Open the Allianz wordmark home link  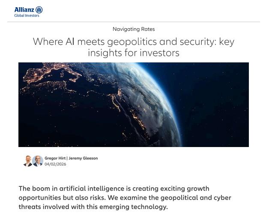pyautogui.click(x=24, y=10)
